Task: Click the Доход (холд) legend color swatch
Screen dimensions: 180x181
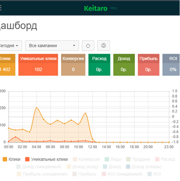Action: coord(69,167)
